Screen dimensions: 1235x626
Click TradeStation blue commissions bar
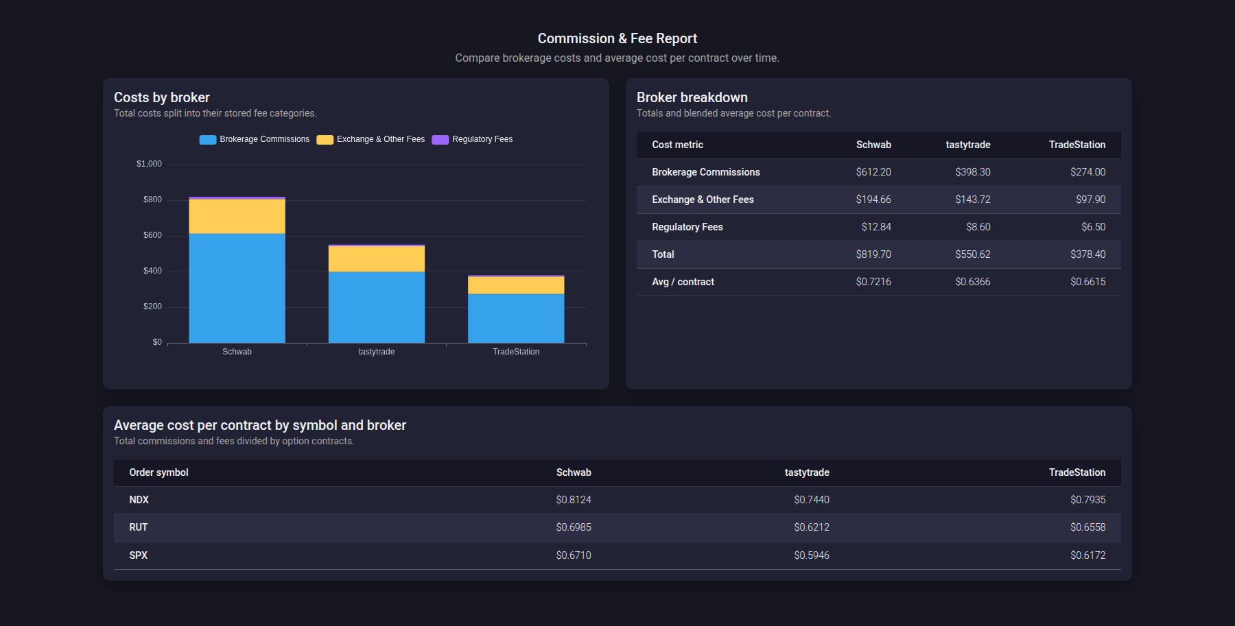(516, 318)
